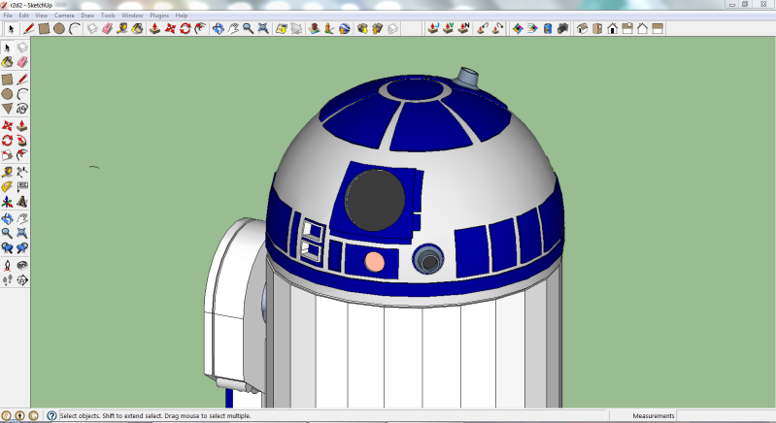The width and height of the screenshot is (776, 423).
Task: Click the third round status bar icon
Action: pyautogui.click(x=33, y=415)
